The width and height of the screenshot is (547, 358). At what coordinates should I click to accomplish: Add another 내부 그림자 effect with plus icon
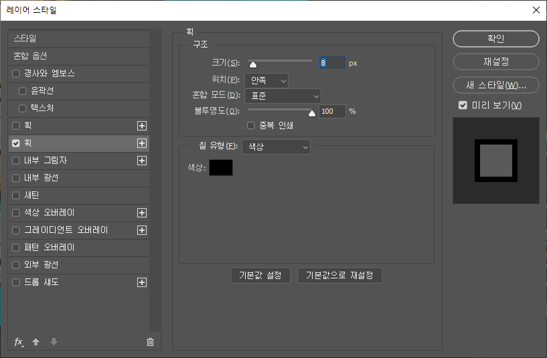coord(142,161)
